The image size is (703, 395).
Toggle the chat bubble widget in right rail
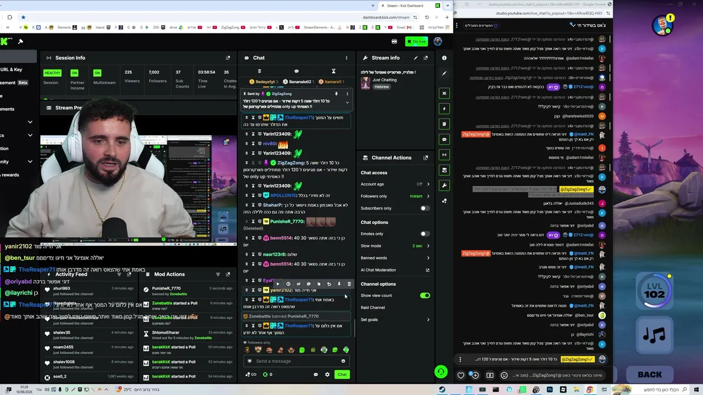pyautogui.click(x=444, y=139)
